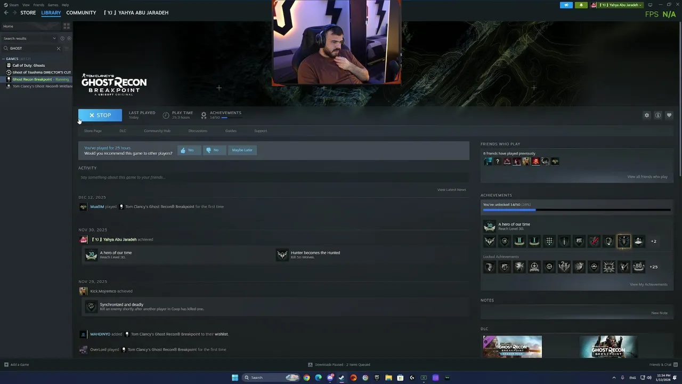
Task: Open the Store Page link
Action: [93, 131]
